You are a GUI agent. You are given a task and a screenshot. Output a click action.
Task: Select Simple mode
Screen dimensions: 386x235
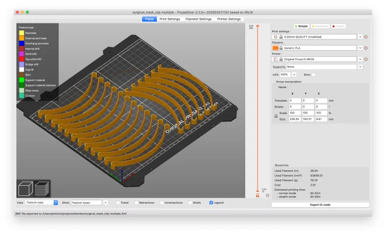[x=301, y=26]
